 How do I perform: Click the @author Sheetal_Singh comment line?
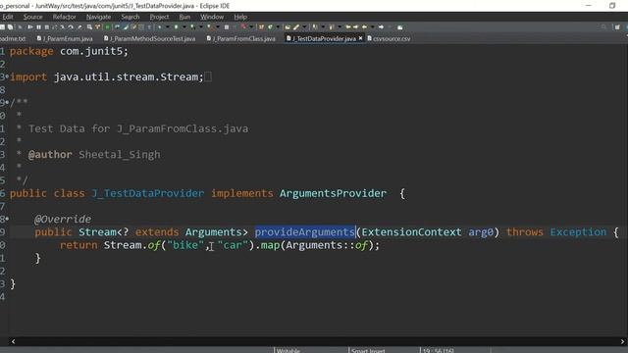click(94, 155)
